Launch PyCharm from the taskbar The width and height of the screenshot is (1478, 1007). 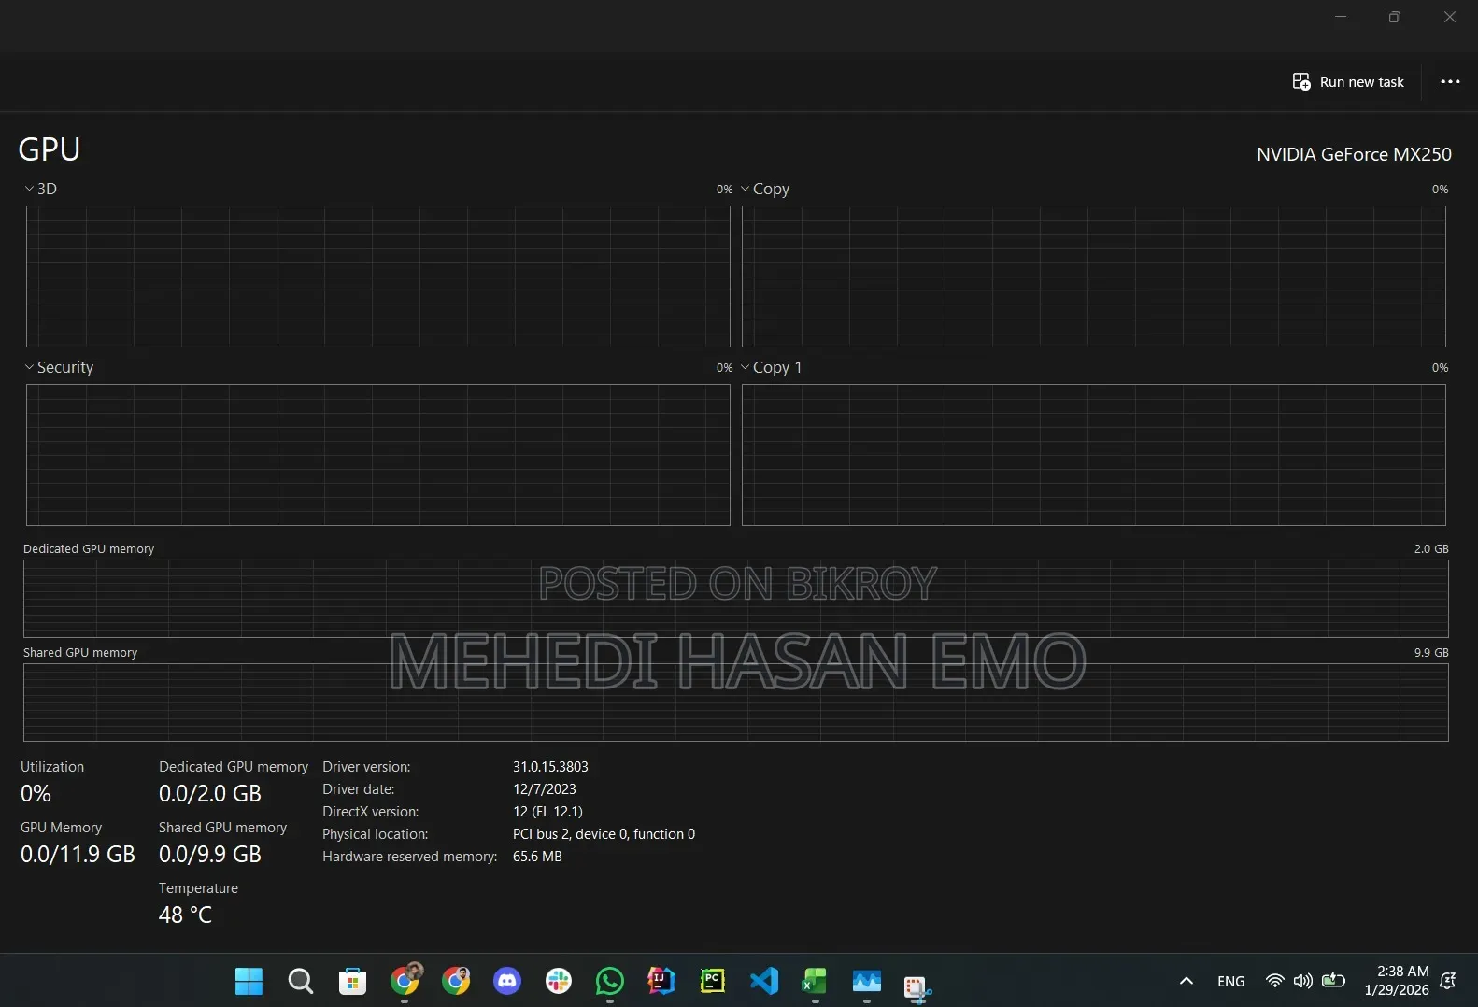(x=713, y=981)
